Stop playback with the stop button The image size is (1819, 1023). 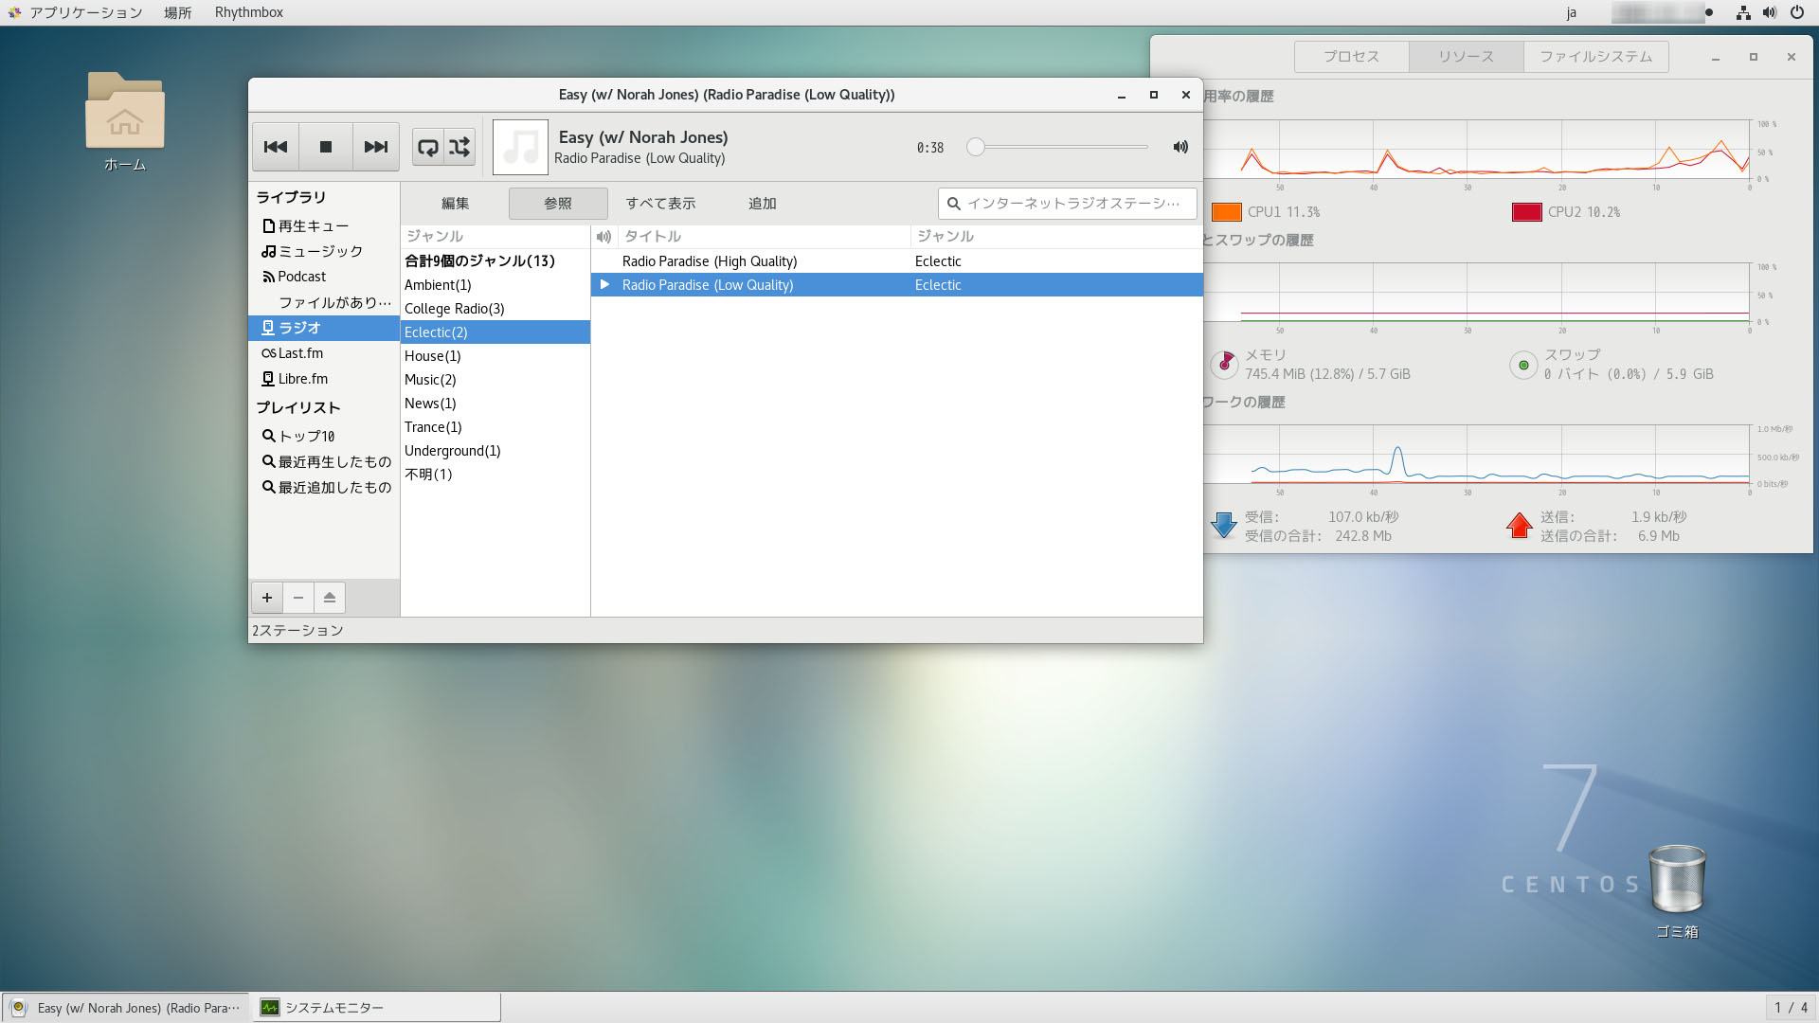326,147
